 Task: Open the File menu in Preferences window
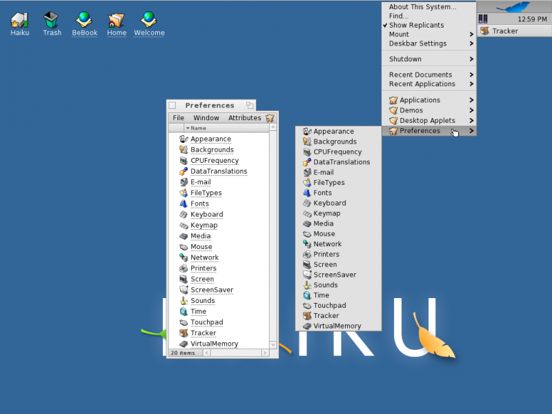(x=178, y=117)
